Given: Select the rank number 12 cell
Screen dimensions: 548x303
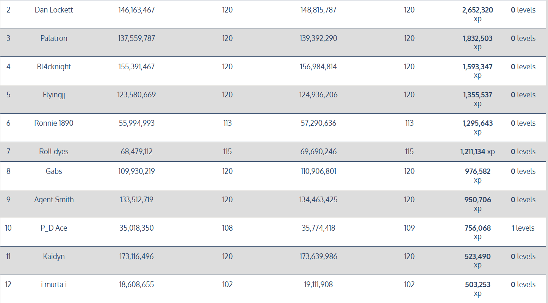Looking at the screenshot, I should [x=8, y=285].
